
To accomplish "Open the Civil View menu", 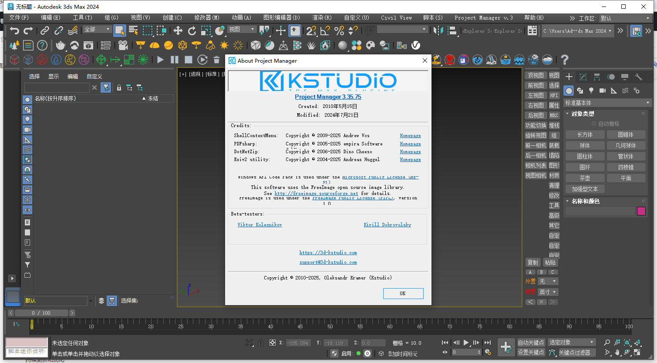I will pos(396,18).
